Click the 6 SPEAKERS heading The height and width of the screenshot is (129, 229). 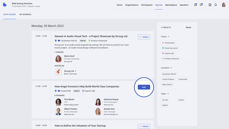[60, 95]
